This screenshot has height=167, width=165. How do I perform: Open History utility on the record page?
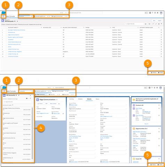pos(153,165)
